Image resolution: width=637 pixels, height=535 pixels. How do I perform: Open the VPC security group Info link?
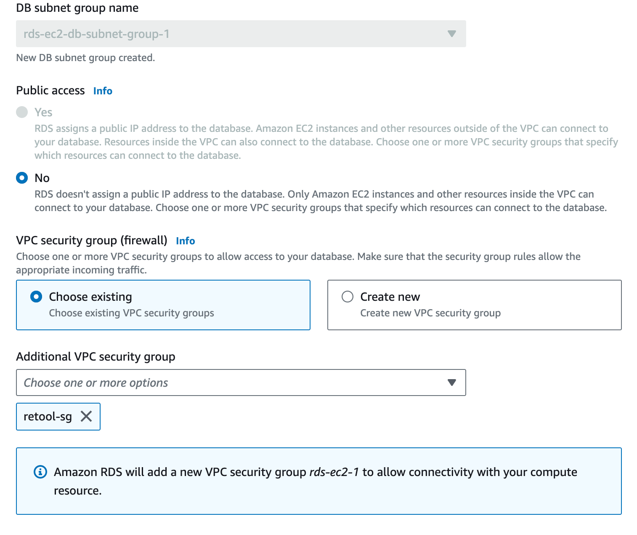[185, 241]
